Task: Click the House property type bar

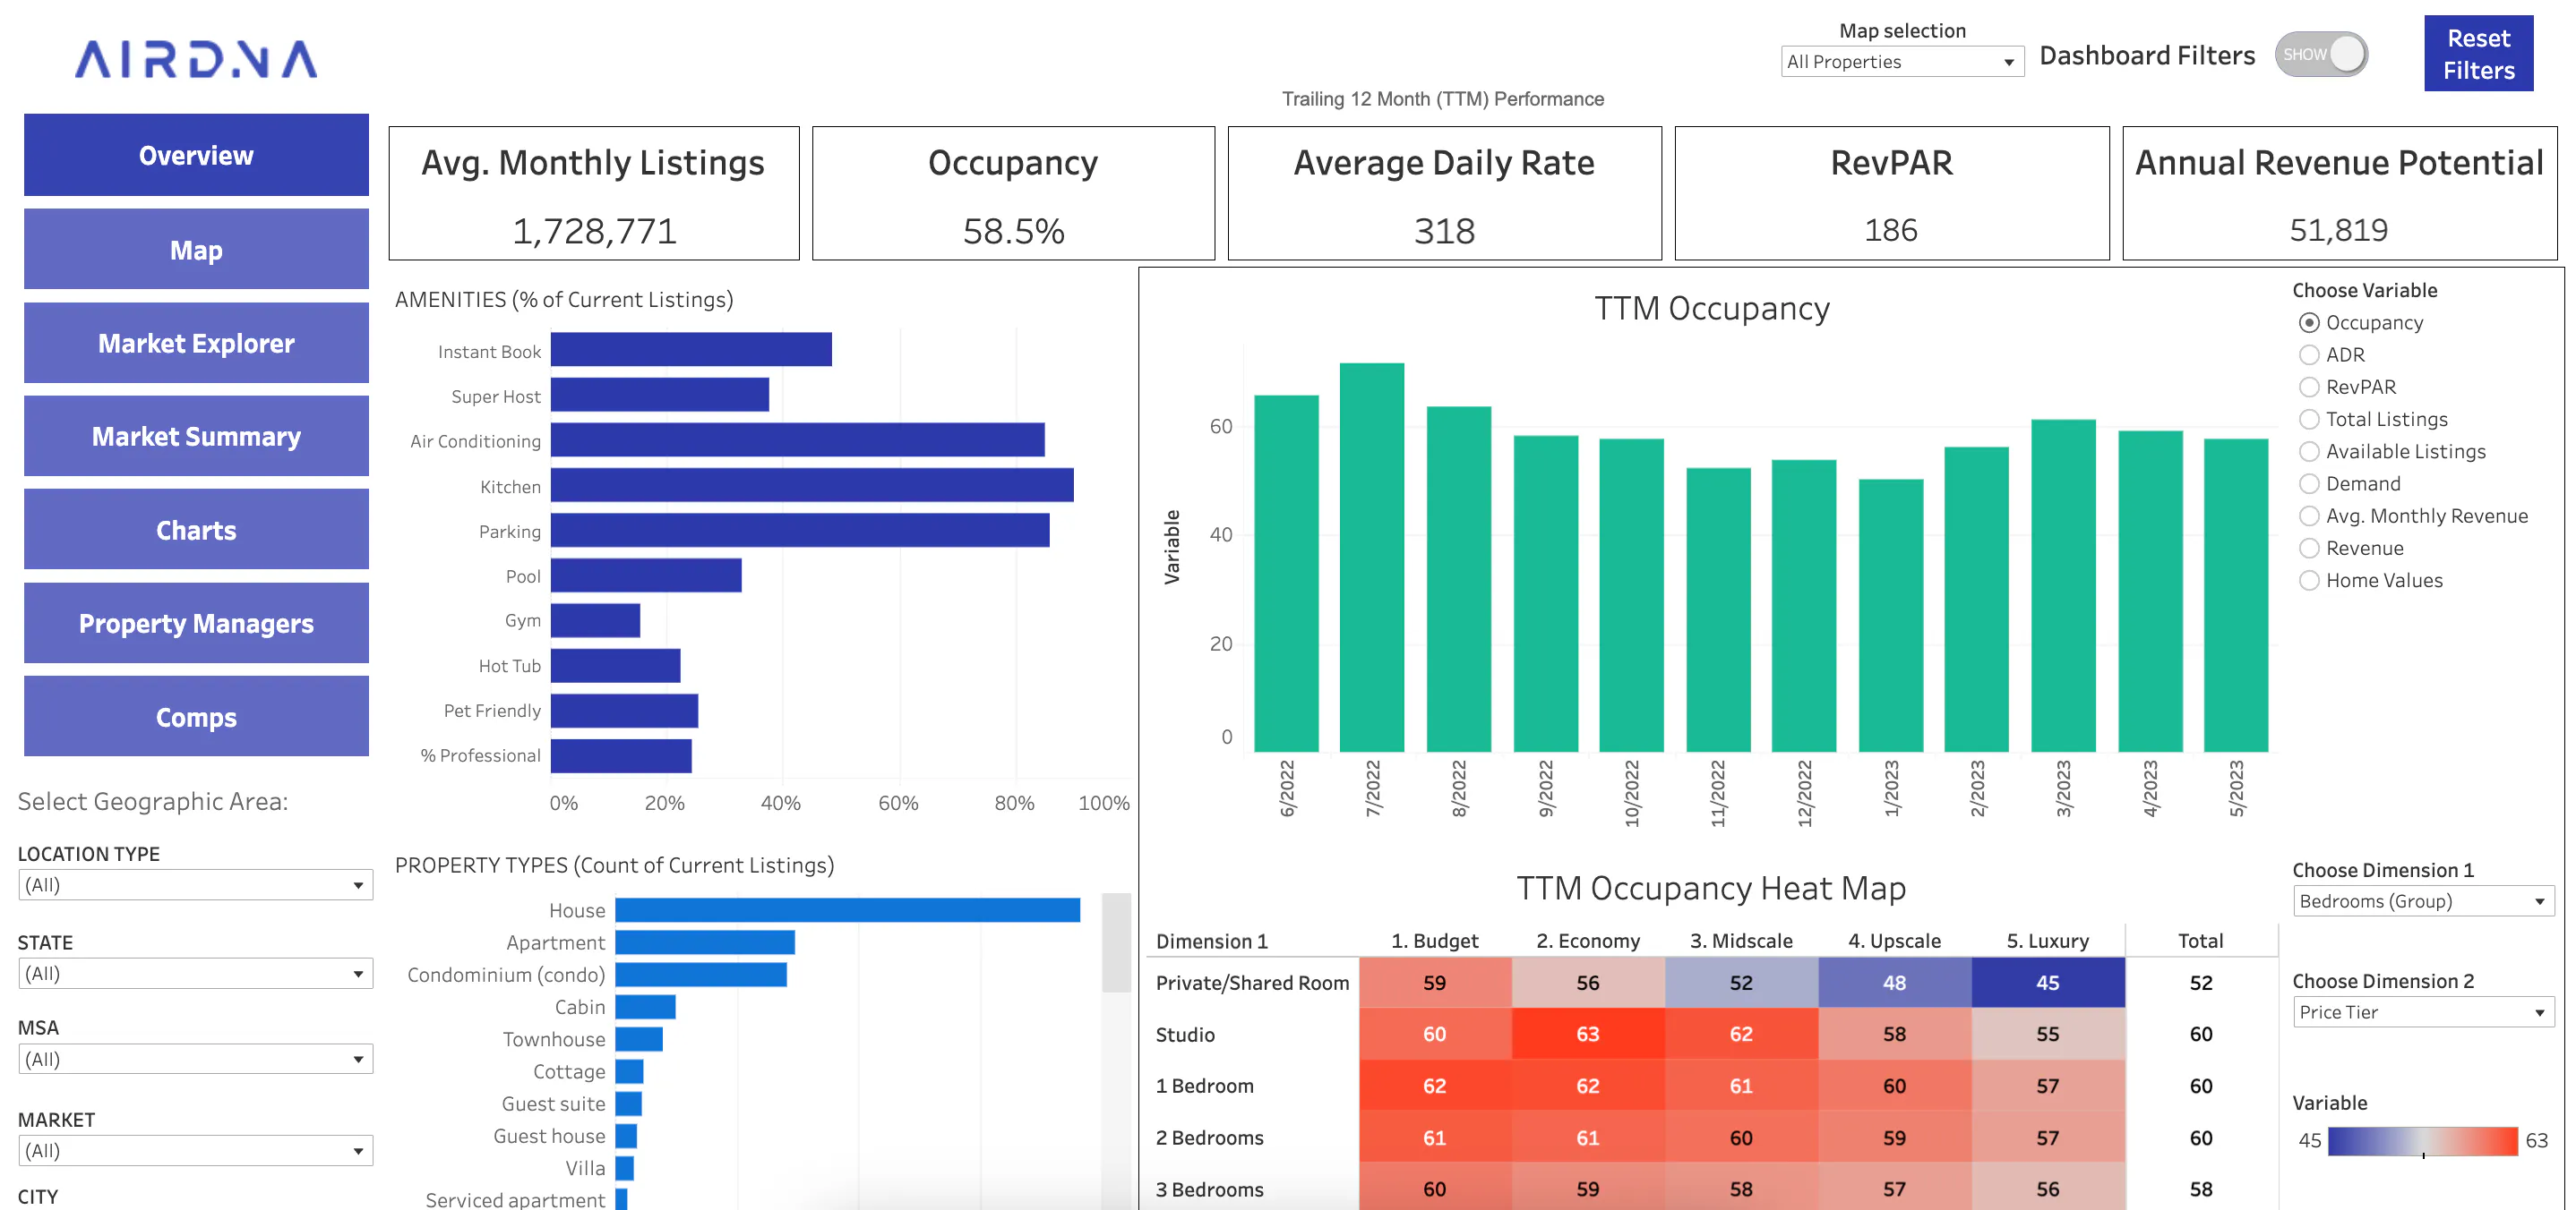Action: pyautogui.click(x=847, y=910)
